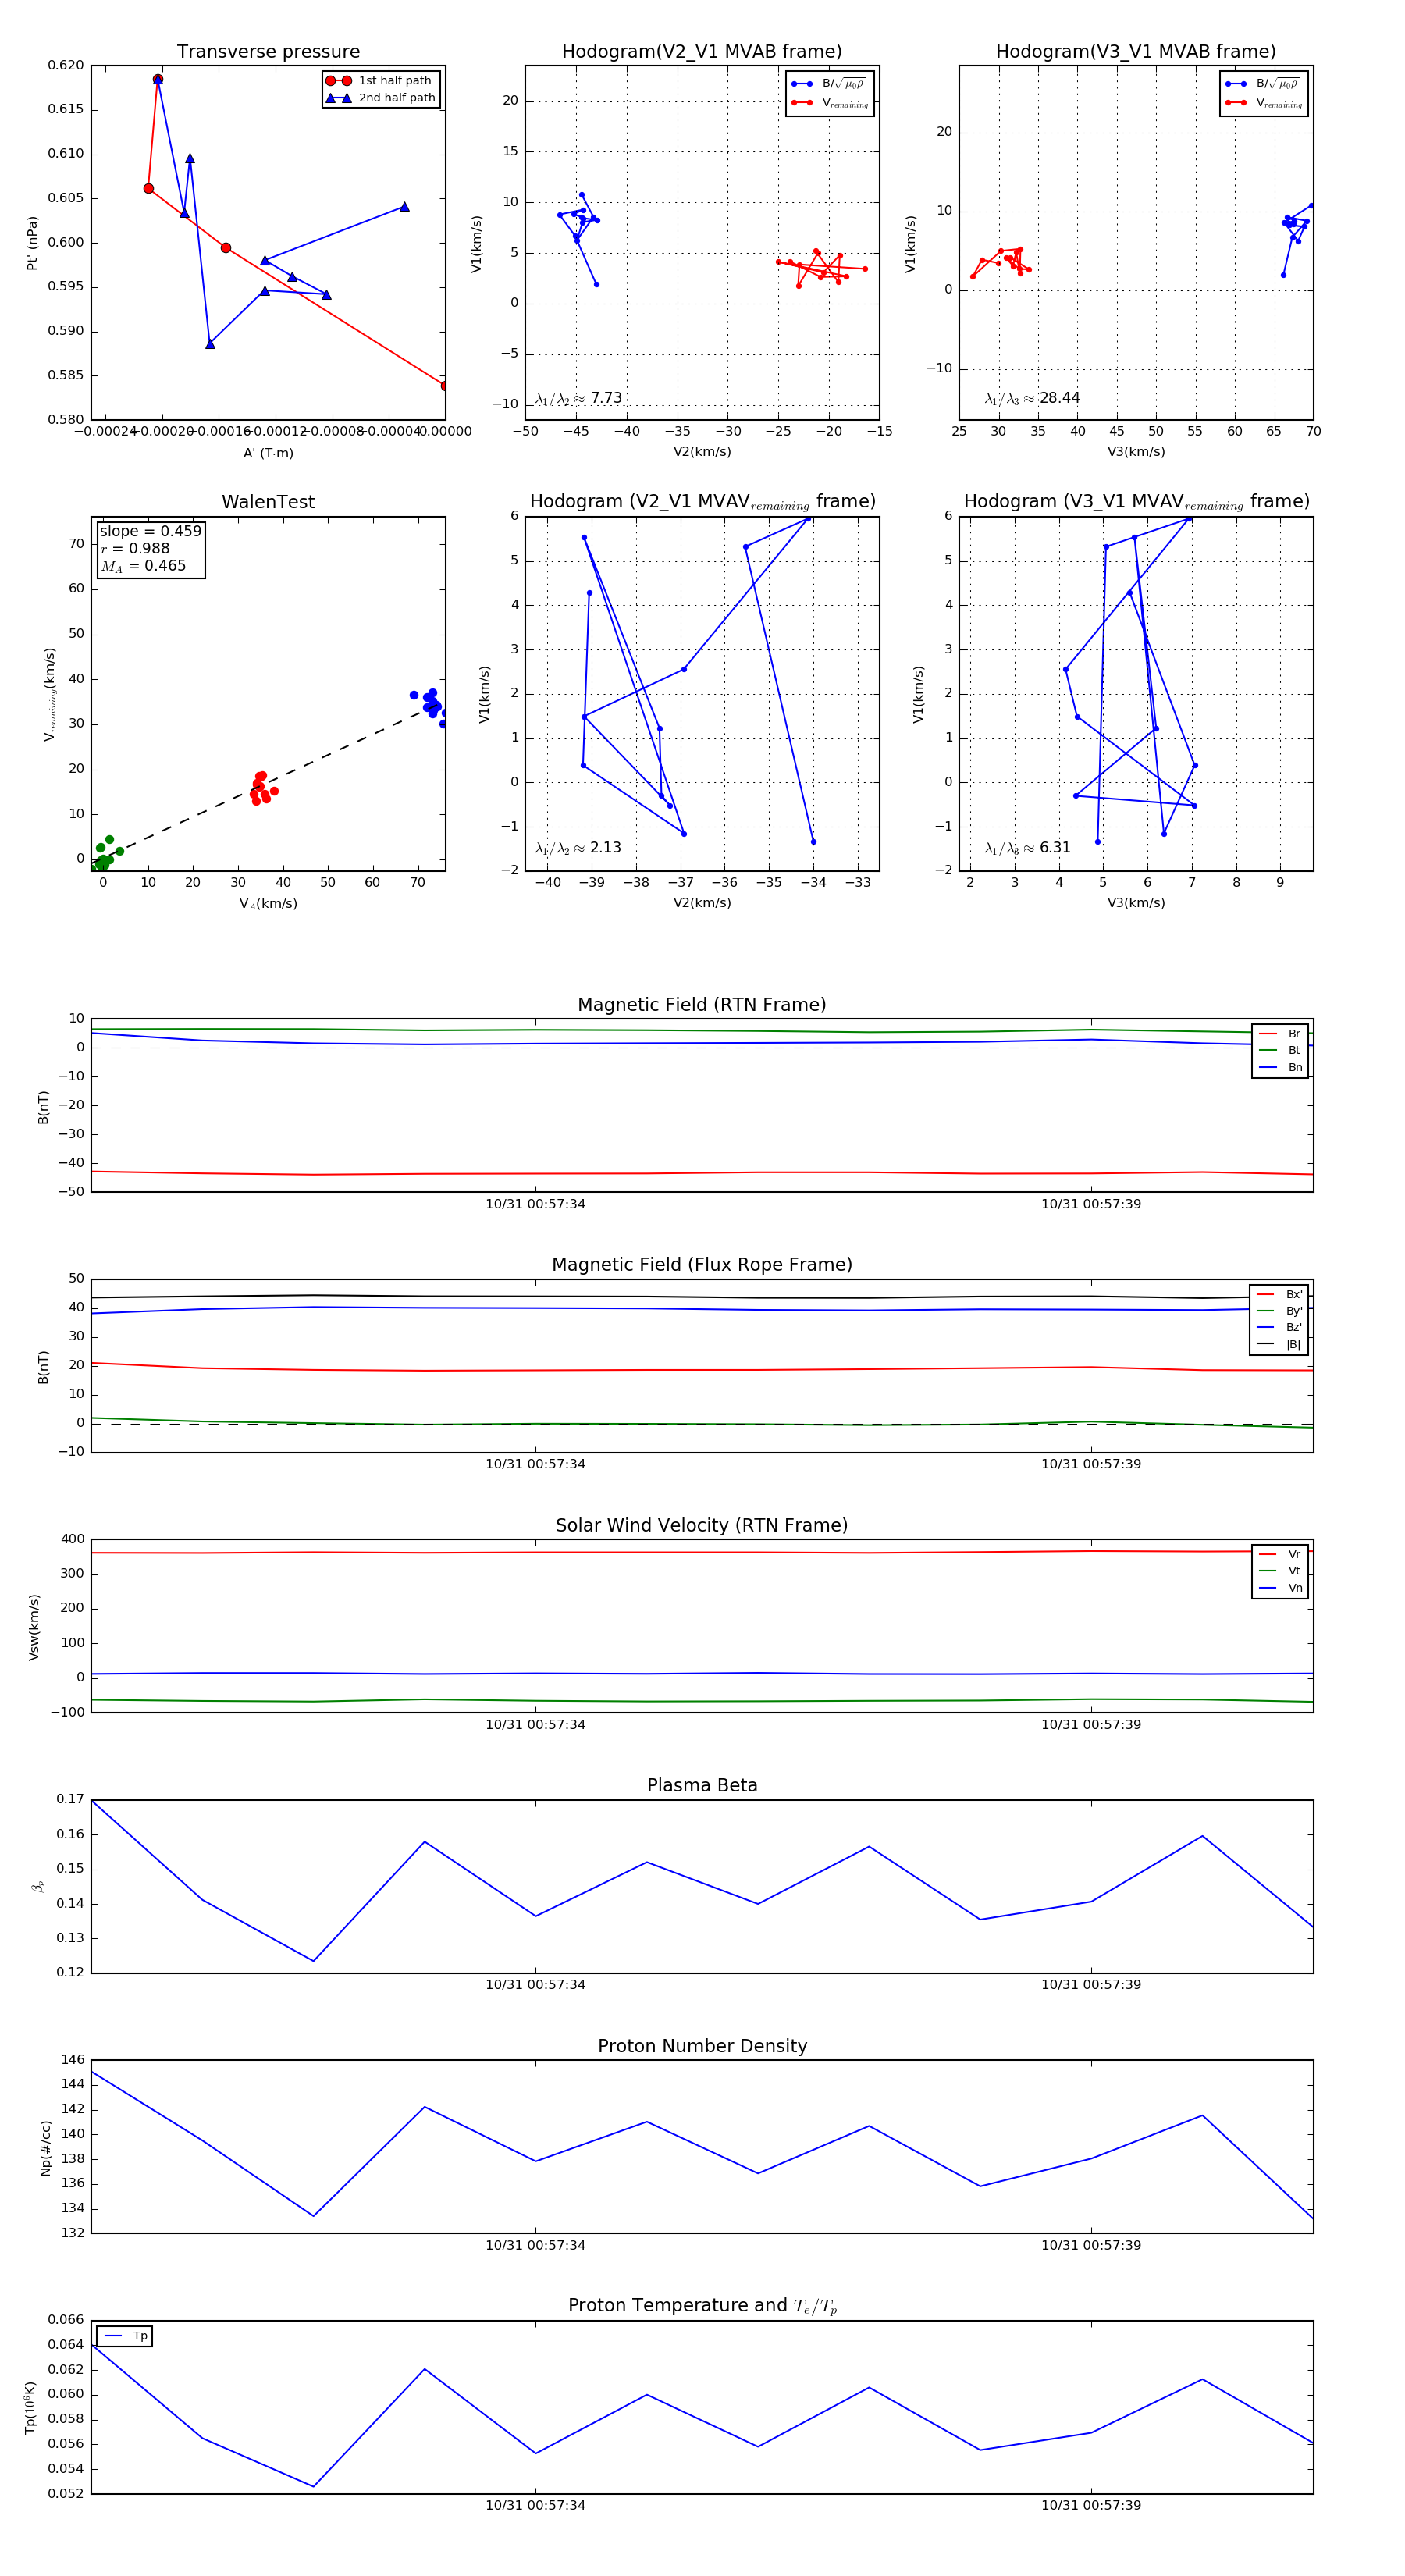Select the 'Bn' legend entry
This screenshot has width=1405, height=2576.
pyautogui.click(x=1280, y=1067)
